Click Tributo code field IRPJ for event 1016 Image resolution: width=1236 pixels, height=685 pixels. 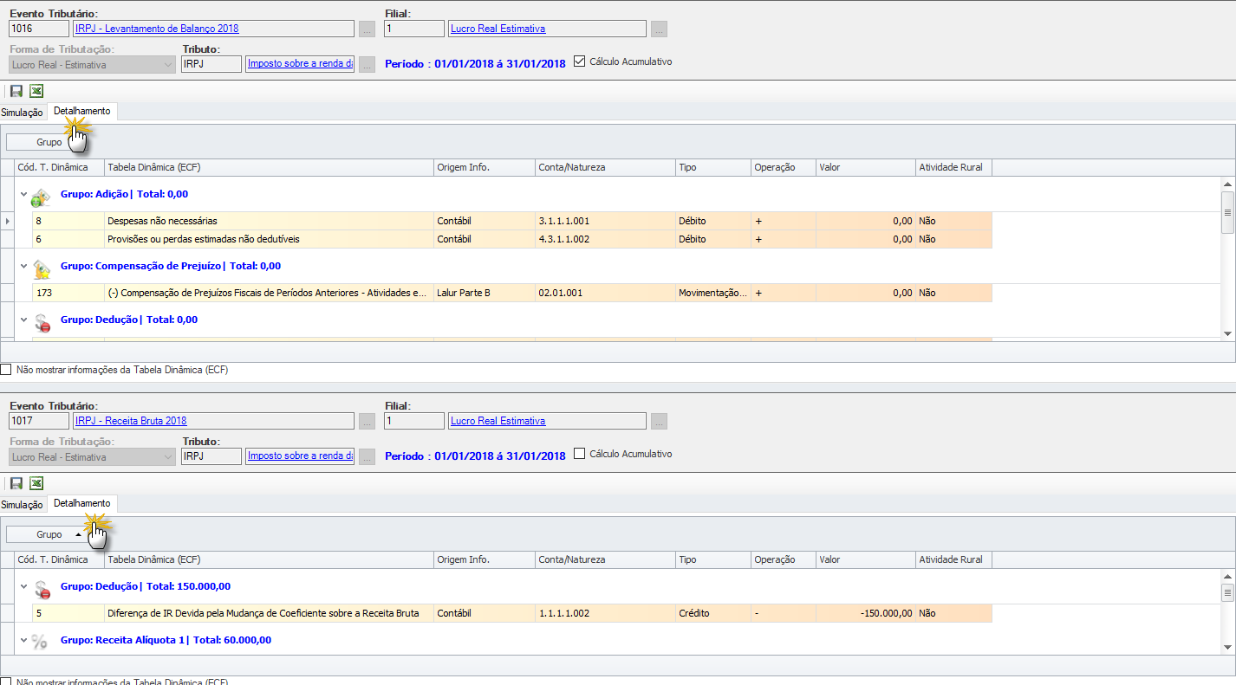point(211,64)
